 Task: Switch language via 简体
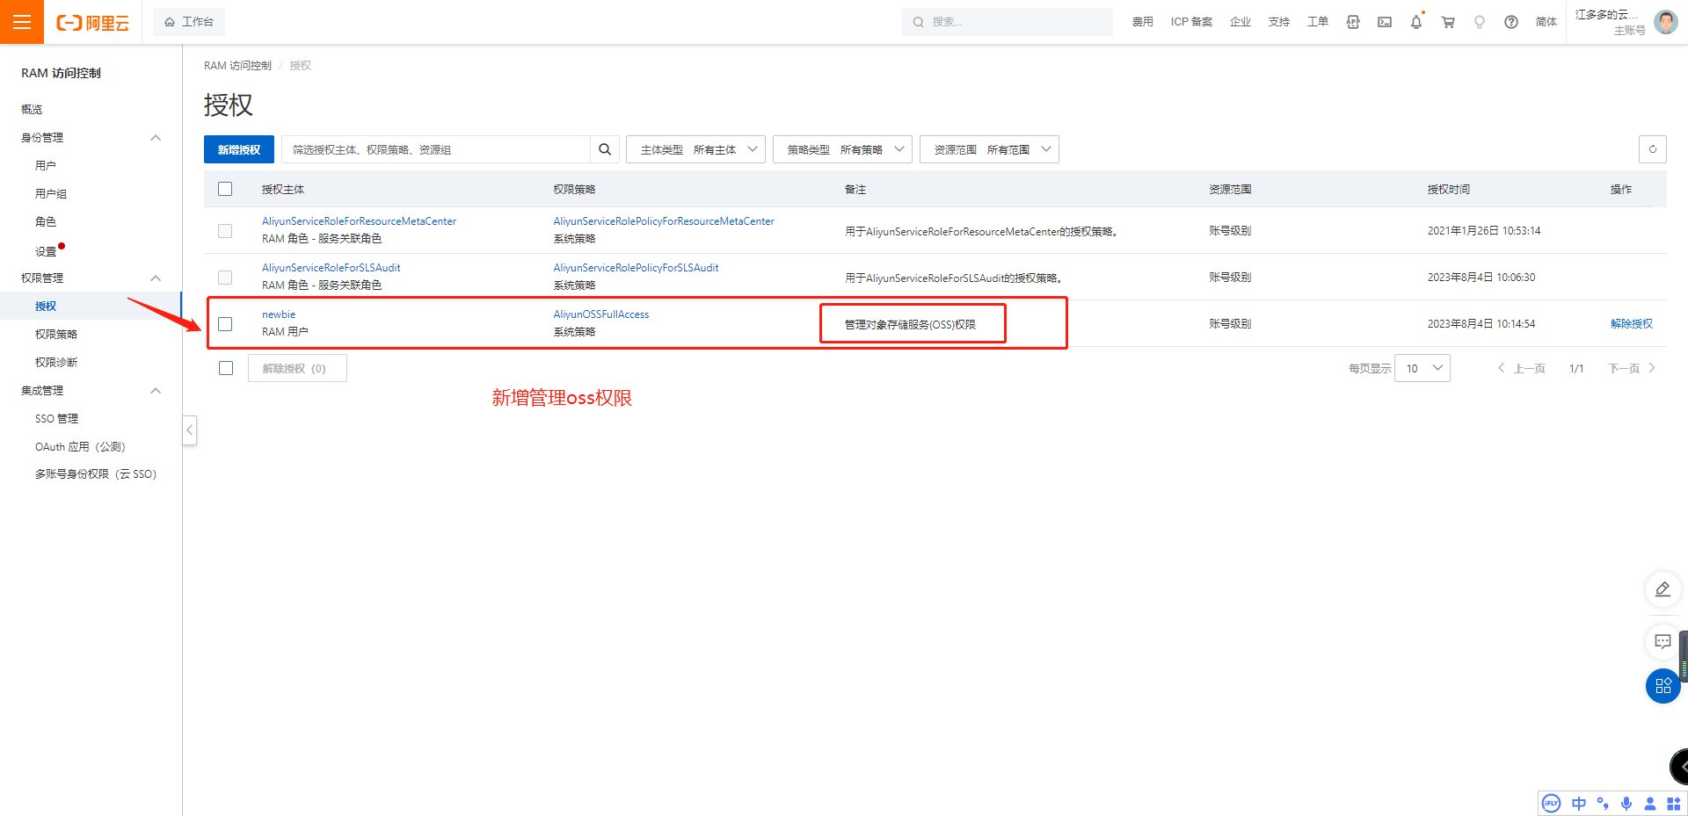(x=1546, y=22)
